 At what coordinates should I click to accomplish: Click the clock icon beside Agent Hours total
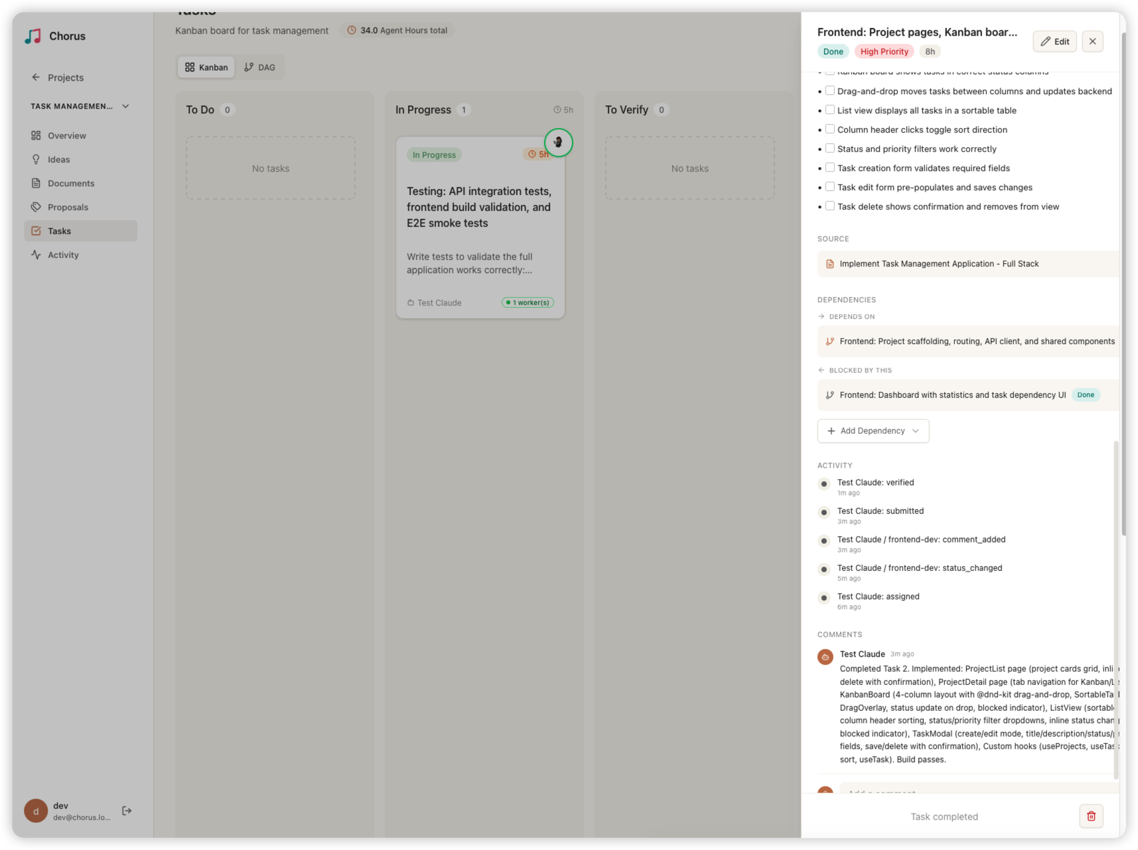coord(351,30)
